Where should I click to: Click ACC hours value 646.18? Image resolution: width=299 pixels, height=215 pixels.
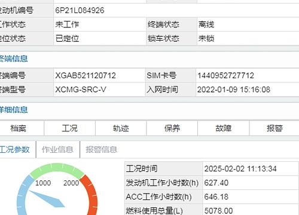tap(216, 197)
